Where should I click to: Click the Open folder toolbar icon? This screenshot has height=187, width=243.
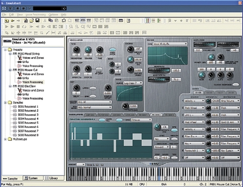(x=32, y=21)
